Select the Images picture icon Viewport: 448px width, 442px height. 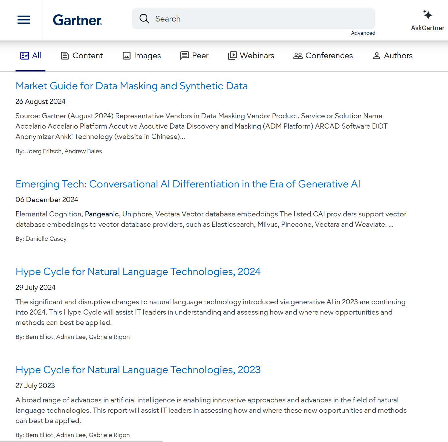(x=126, y=56)
